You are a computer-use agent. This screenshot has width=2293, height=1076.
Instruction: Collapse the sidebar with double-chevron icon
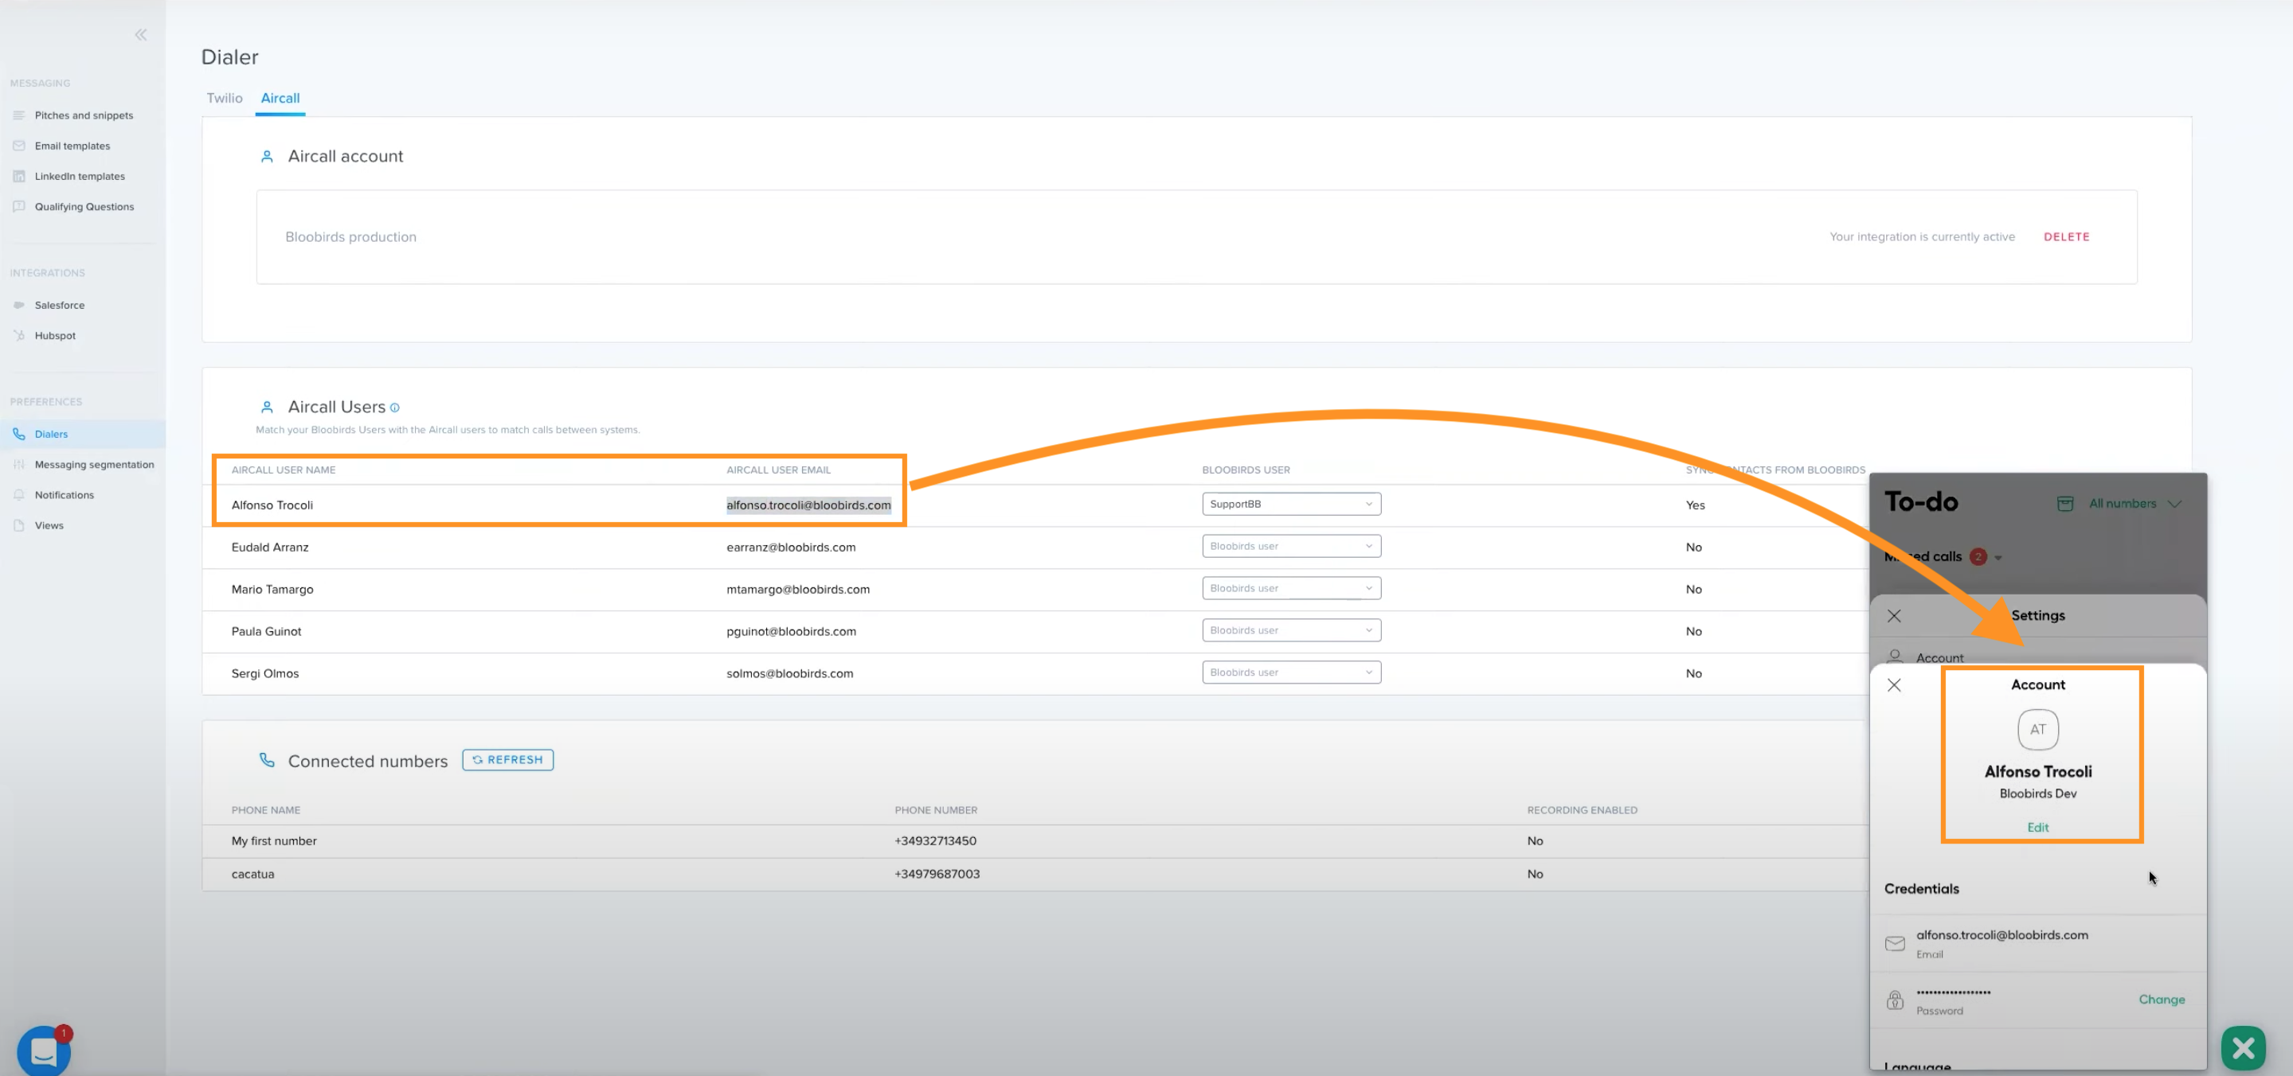(x=141, y=35)
